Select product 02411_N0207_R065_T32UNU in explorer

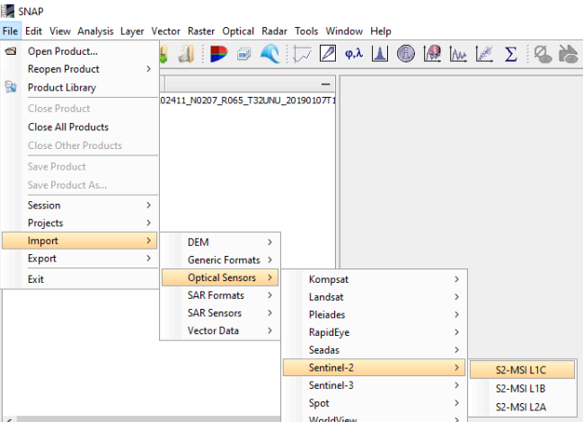(x=248, y=101)
